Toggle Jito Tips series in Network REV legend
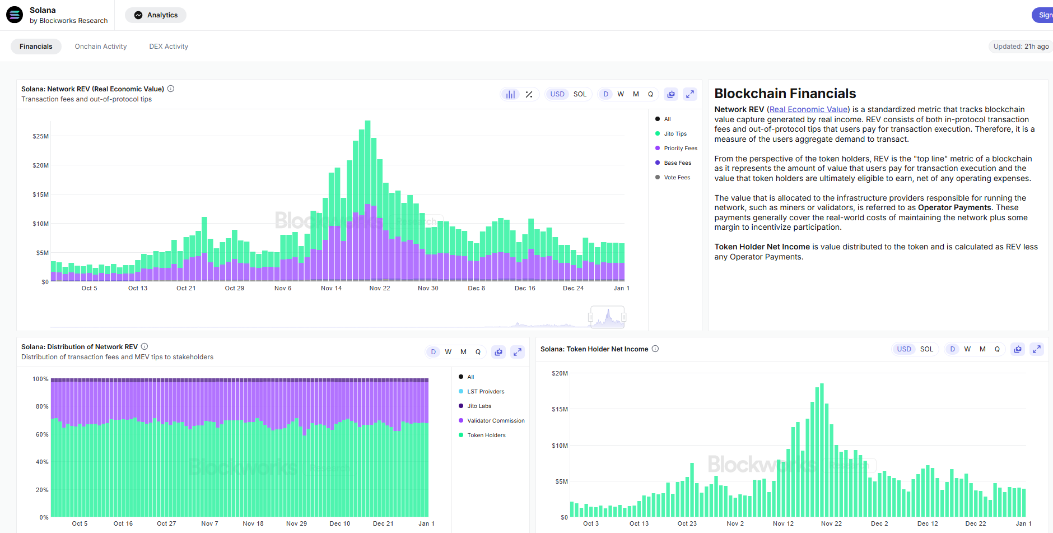 point(674,133)
